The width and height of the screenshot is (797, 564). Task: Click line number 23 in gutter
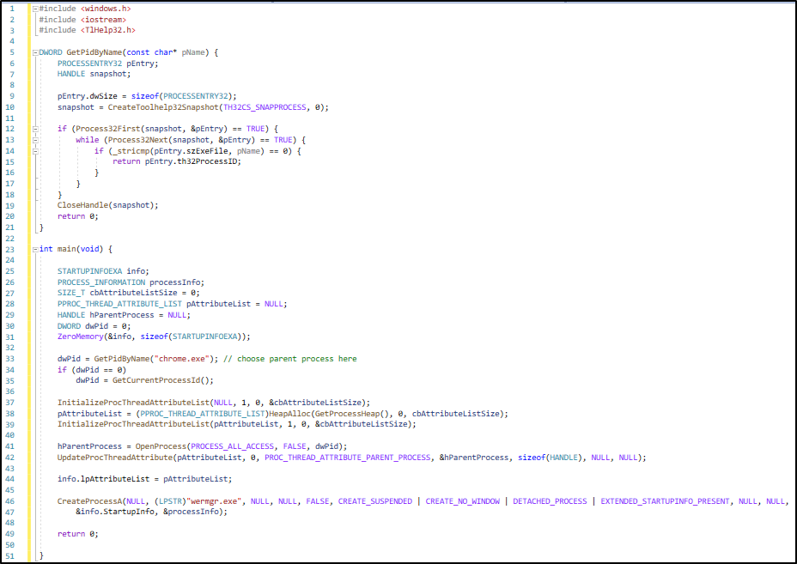(10, 249)
